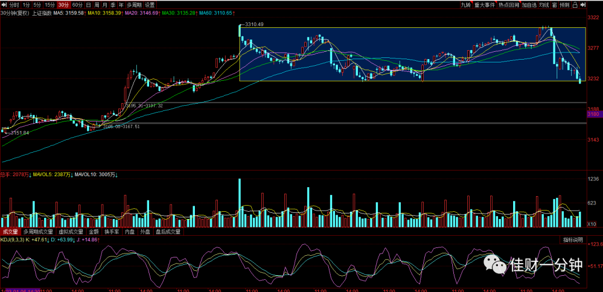This screenshot has width=603, height=292.
Task: Select the 虚拟成交量 tab
Action: click(71, 232)
